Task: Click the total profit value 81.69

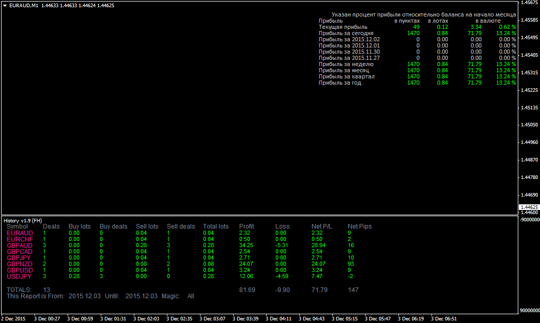Action: (x=248, y=290)
